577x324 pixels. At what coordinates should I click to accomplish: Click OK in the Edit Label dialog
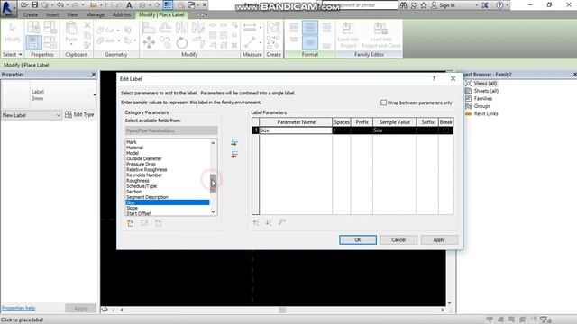click(358, 239)
